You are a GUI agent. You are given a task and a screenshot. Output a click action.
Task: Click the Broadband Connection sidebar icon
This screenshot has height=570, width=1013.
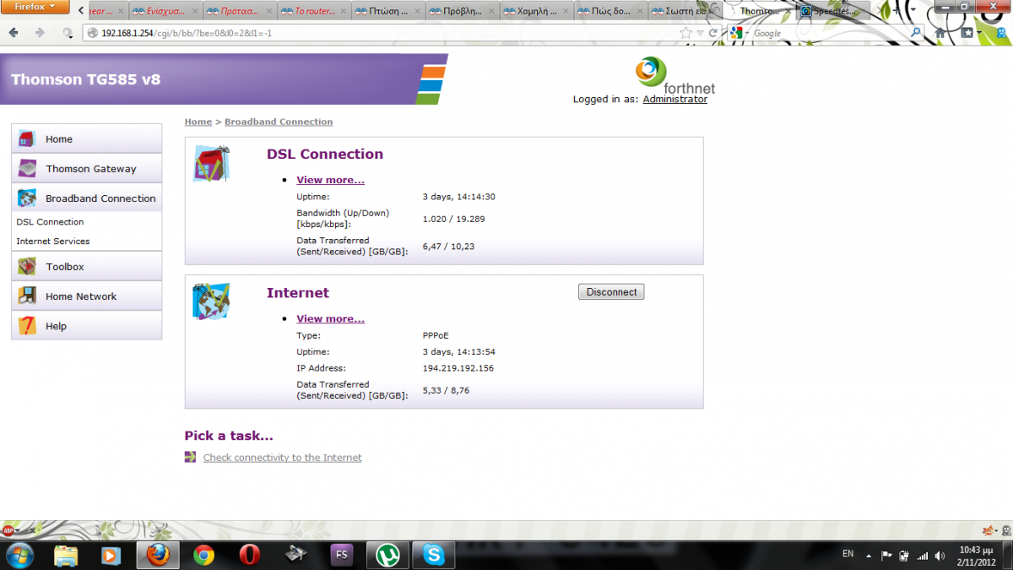pyautogui.click(x=27, y=198)
